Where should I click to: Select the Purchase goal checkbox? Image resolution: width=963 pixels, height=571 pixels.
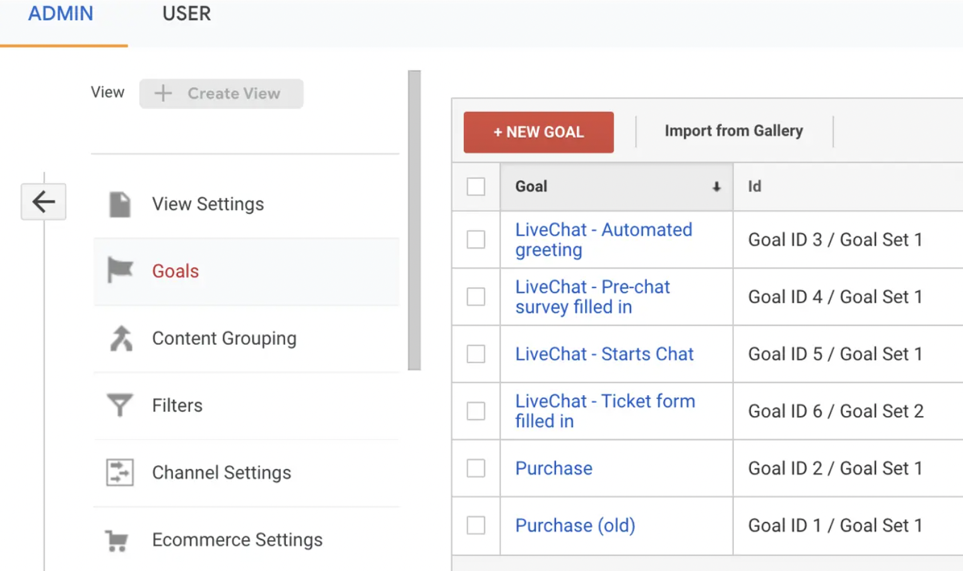point(475,468)
